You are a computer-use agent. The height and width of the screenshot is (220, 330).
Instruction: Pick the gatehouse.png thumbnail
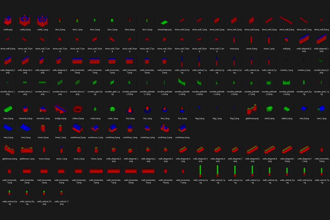coord(252,109)
